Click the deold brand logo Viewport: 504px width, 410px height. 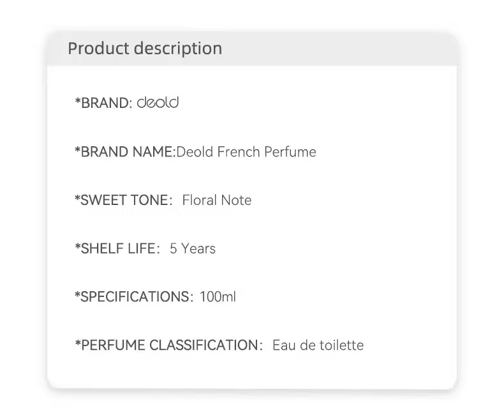coord(158,103)
